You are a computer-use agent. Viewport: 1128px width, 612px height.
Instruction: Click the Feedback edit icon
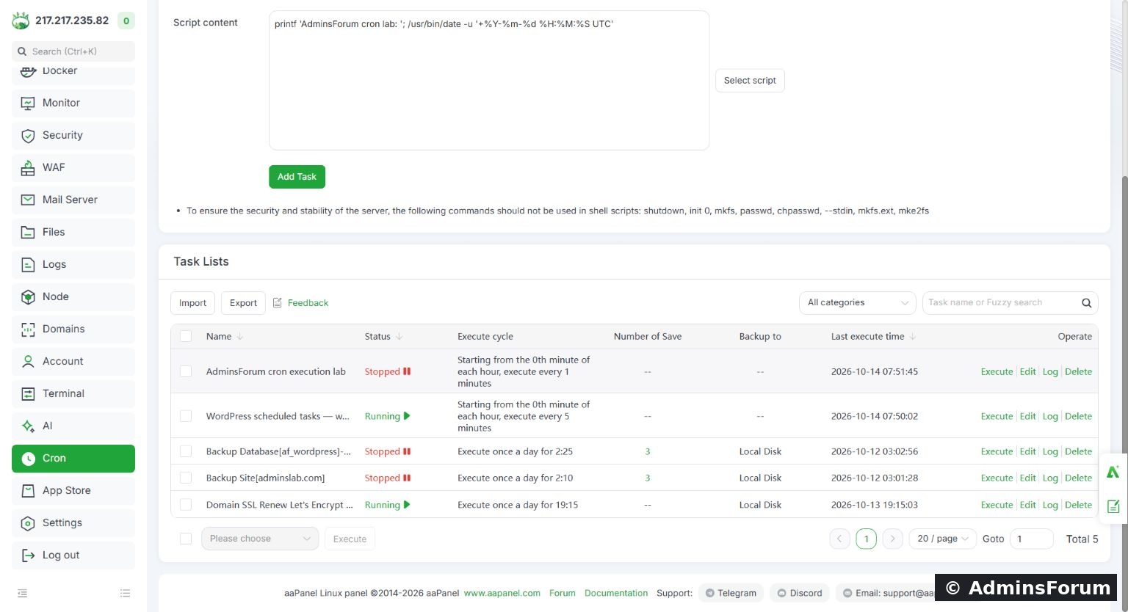(x=278, y=302)
